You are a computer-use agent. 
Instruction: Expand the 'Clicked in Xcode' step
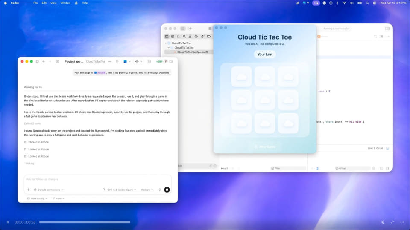(x=36, y=142)
